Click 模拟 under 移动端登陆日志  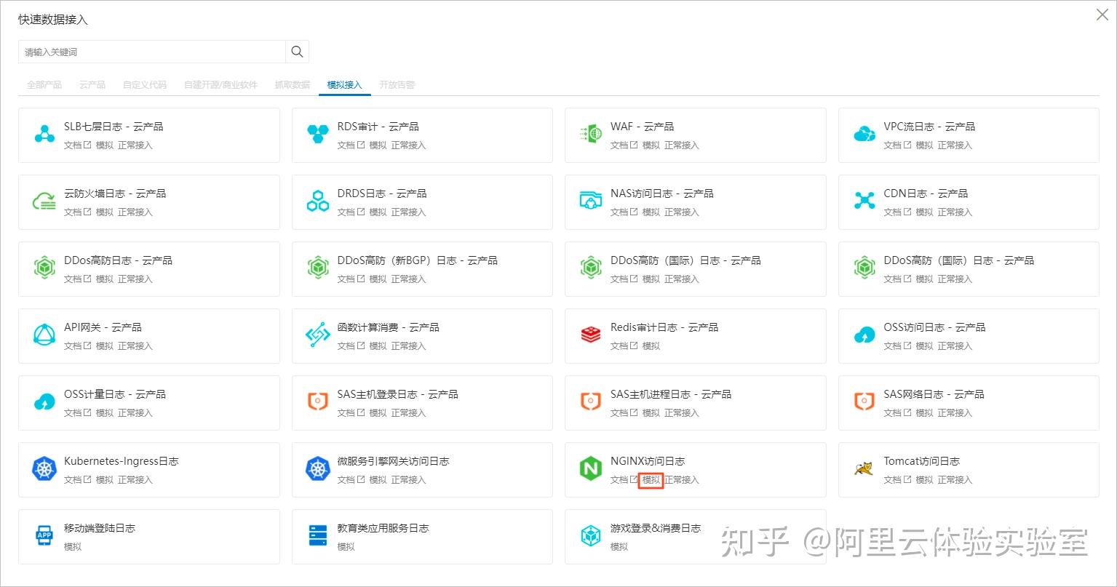click(73, 547)
